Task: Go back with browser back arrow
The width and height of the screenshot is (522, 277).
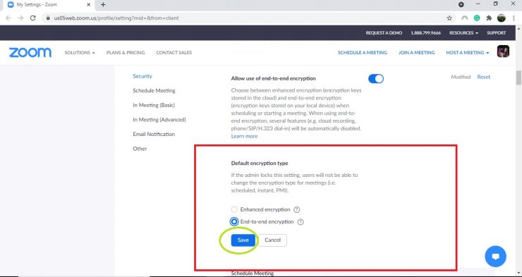Action: click(x=8, y=18)
